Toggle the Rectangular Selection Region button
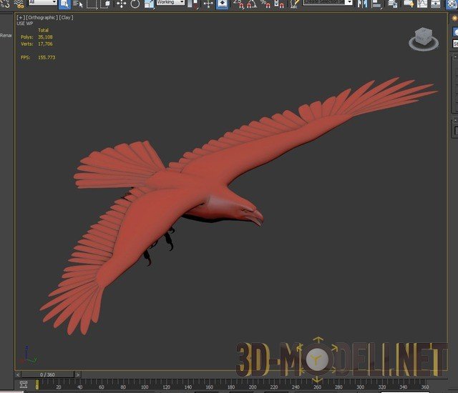 (92, 4)
